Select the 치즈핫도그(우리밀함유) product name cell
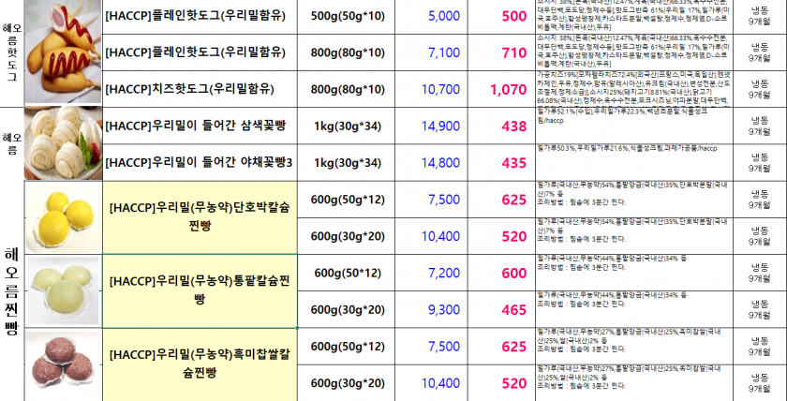787x401 pixels. (x=200, y=89)
